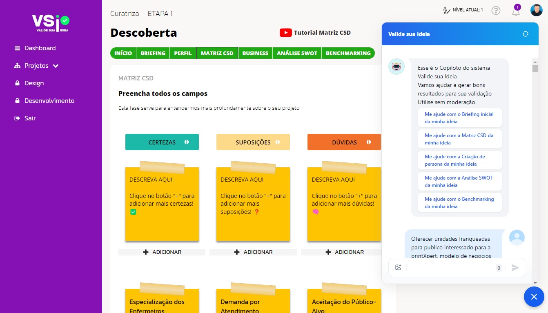Open the BENCHMARKING tab

[x=348, y=53]
